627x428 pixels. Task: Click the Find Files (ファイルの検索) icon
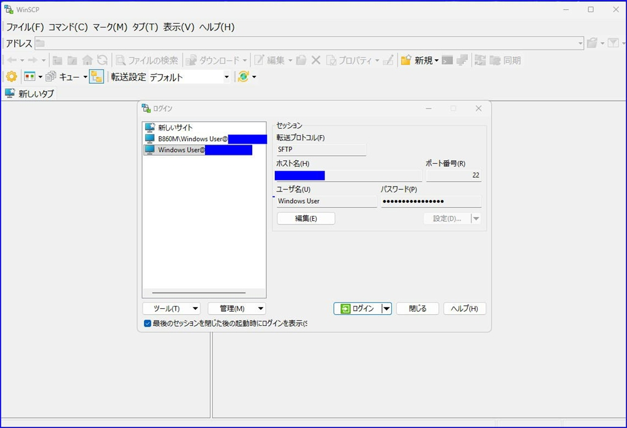pos(121,61)
